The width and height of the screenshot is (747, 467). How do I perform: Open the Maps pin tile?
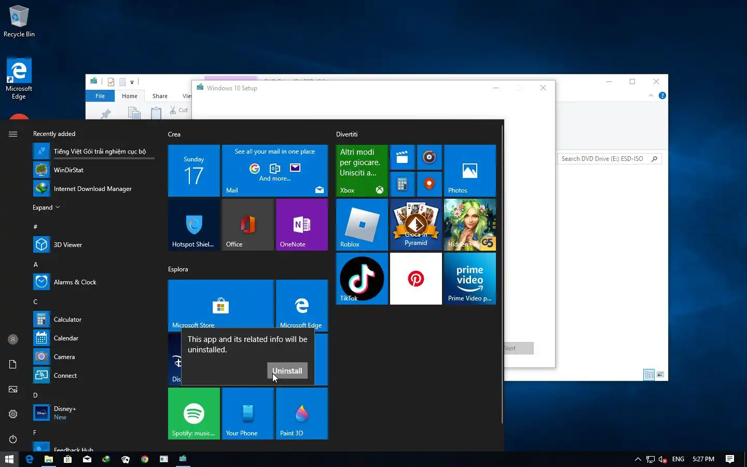coord(430,184)
